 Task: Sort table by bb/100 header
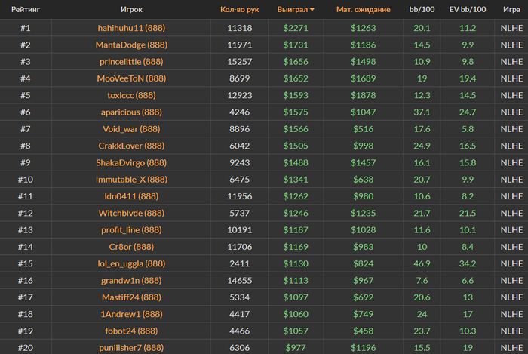(422, 9)
